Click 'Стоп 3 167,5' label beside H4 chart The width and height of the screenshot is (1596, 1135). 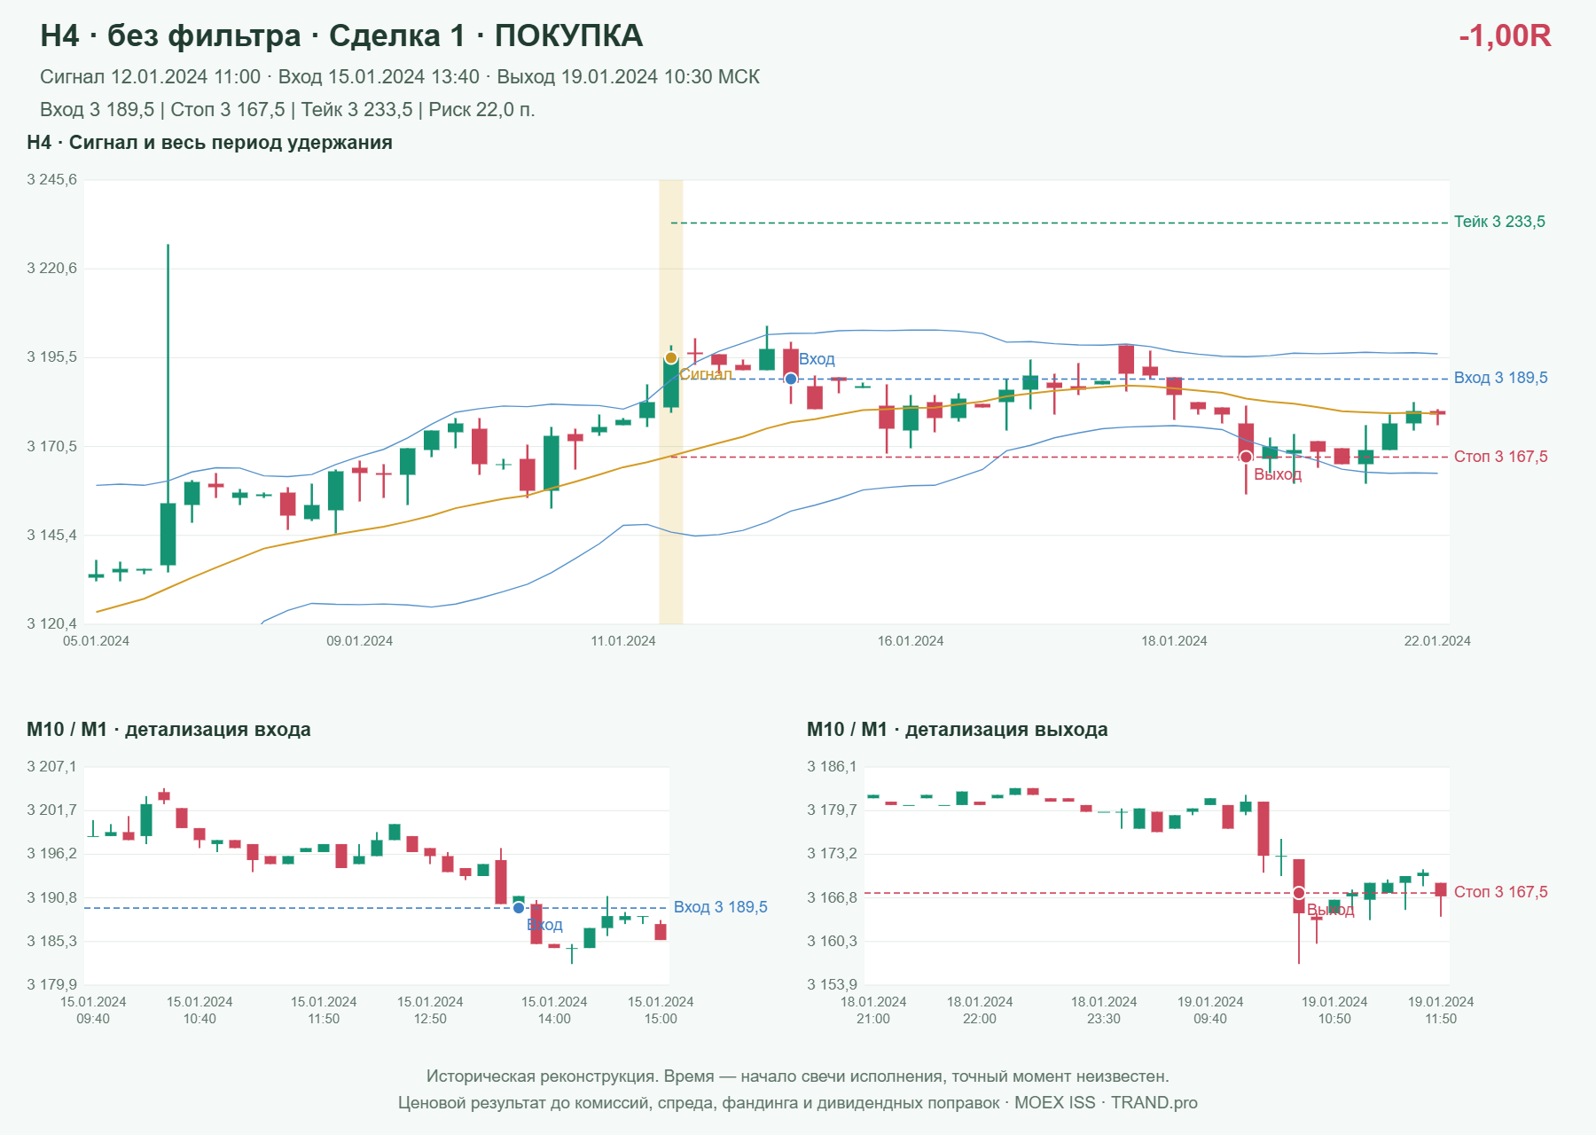point(1501,457)
